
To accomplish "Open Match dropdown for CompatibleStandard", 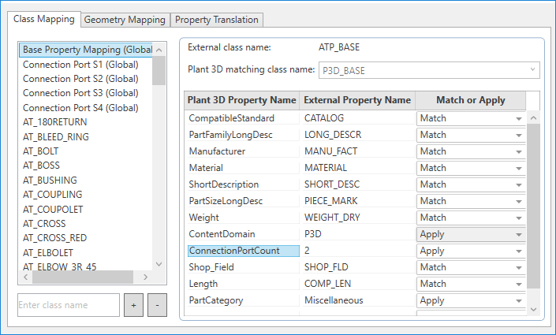I will click(x=471, y=118).
